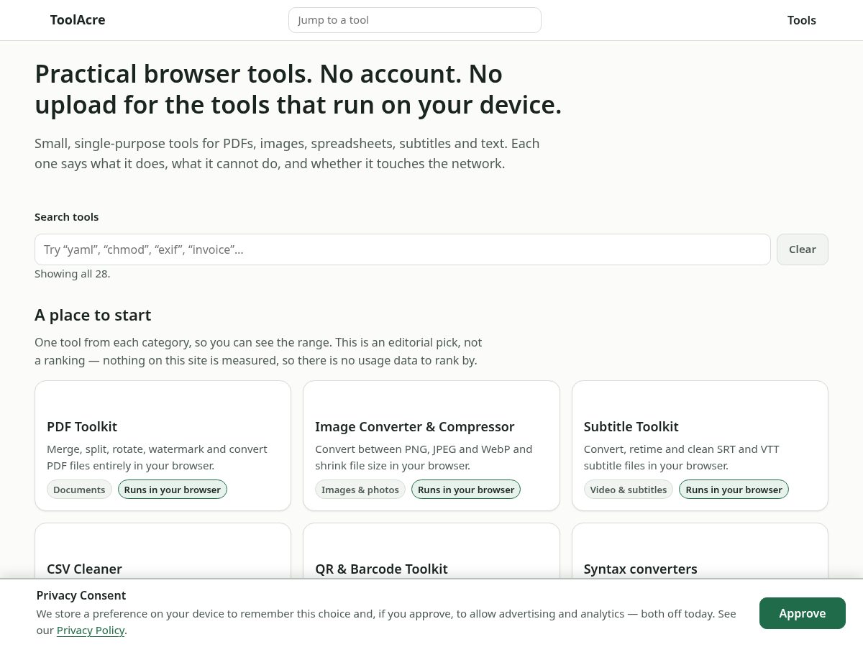The width and height of the screenshot is (863, 647).
Task: Click Runs in your browser tag on Subtitle Toolkit
Action: 734,490
